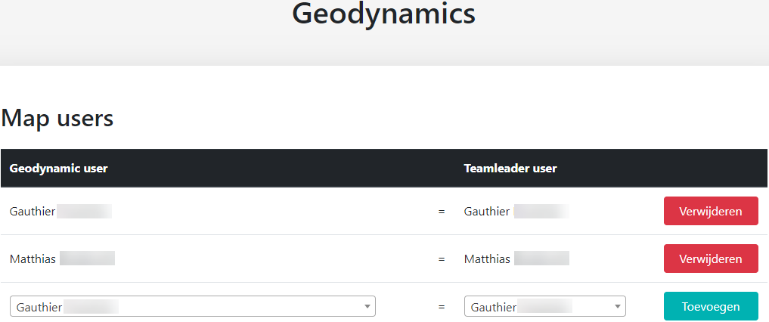Viewport: 769px width, 322px height.
Task: Select Matthias text in the Teamleader user column
Action: pyautogui.click(x=487, y=259)
